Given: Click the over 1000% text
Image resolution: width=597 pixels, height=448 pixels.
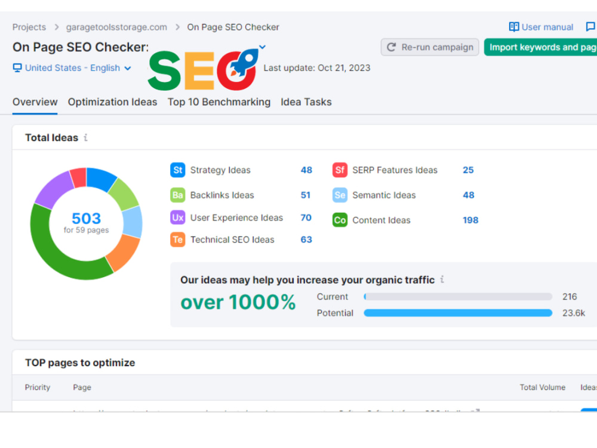Looking at the screenshot, I should tap(238, 302).
